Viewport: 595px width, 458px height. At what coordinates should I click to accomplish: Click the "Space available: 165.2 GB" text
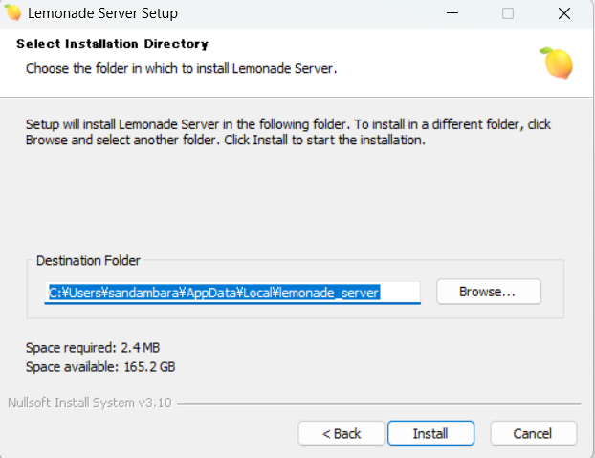(100, 366)
